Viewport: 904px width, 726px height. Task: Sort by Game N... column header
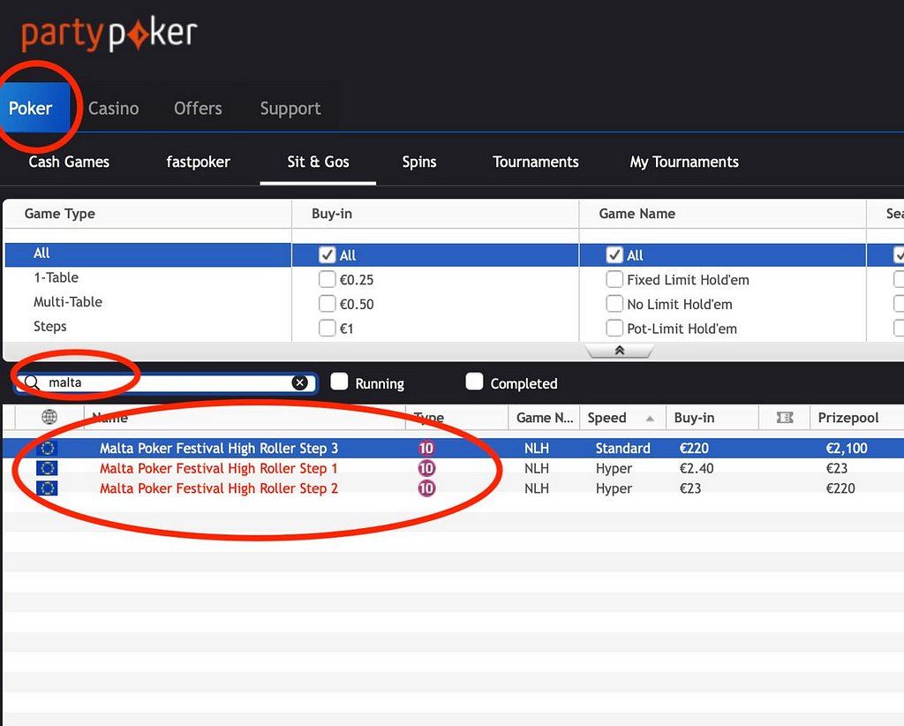coord(545,418)
